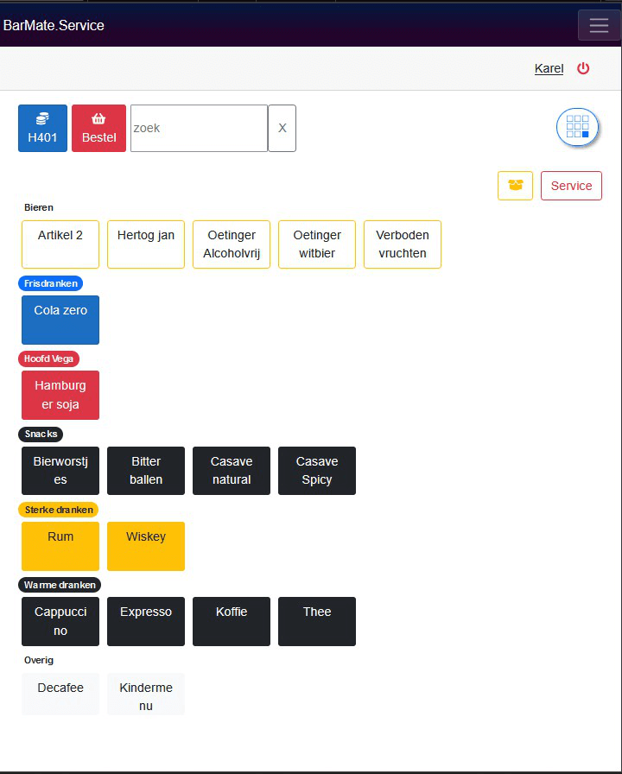Viewport: 622px width, 774px height.
Task: Click the Service button
Action: [x=571, y=186]
